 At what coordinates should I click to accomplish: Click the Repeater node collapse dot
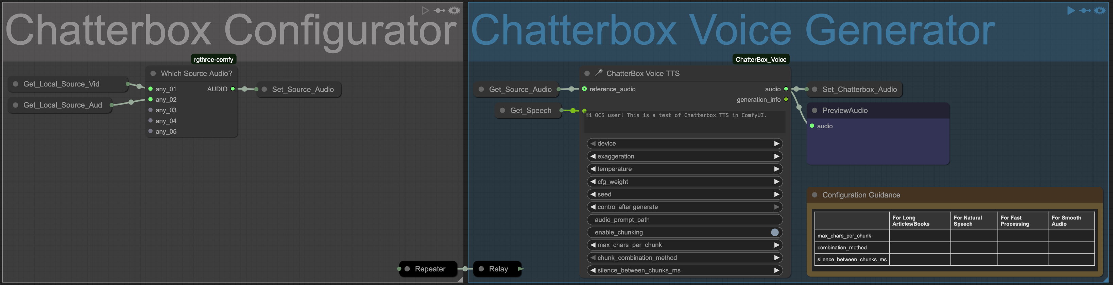407,269
